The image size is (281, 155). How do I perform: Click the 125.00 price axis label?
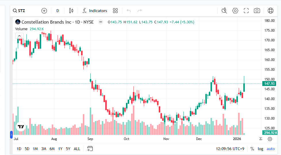(x=269, y=128)
